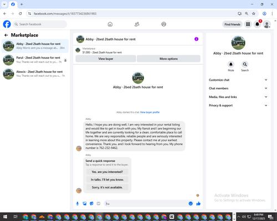
Task: Open the Menu grid icon
Action: tap(248, 24)
